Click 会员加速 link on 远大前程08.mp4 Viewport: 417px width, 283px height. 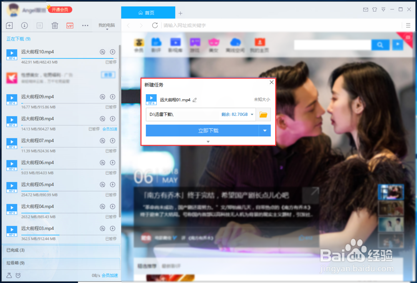pos(110,129)
